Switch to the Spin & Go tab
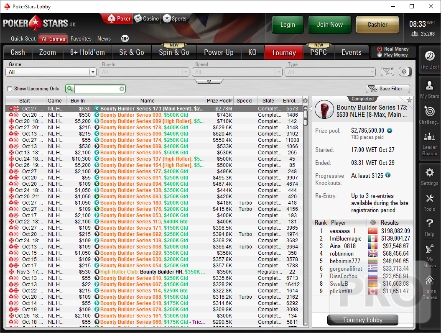The height and width of the screenshot is (333, 441). pyautogui.click(x=174, y=52)
